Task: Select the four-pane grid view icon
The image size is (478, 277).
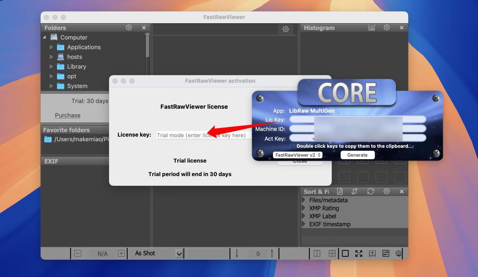Action: tap(332, 253)
